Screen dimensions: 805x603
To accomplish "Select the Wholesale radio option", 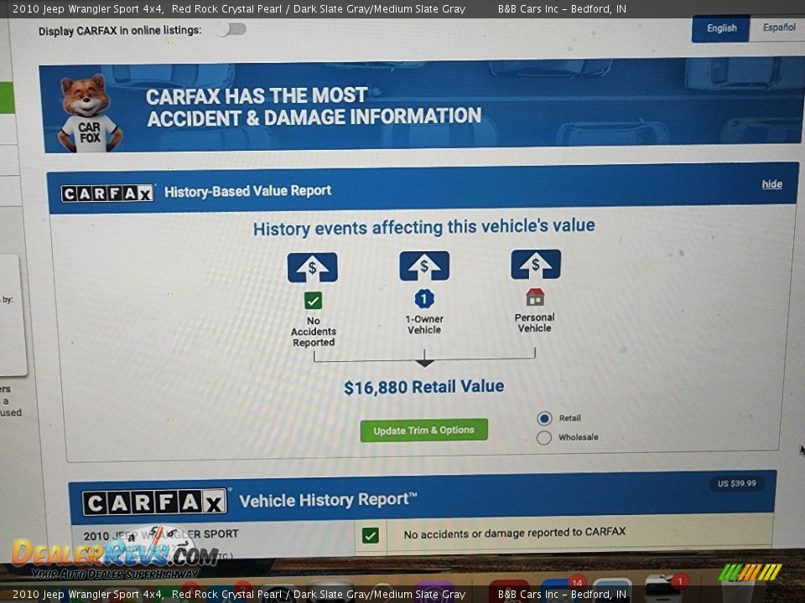I will (543, 438).
